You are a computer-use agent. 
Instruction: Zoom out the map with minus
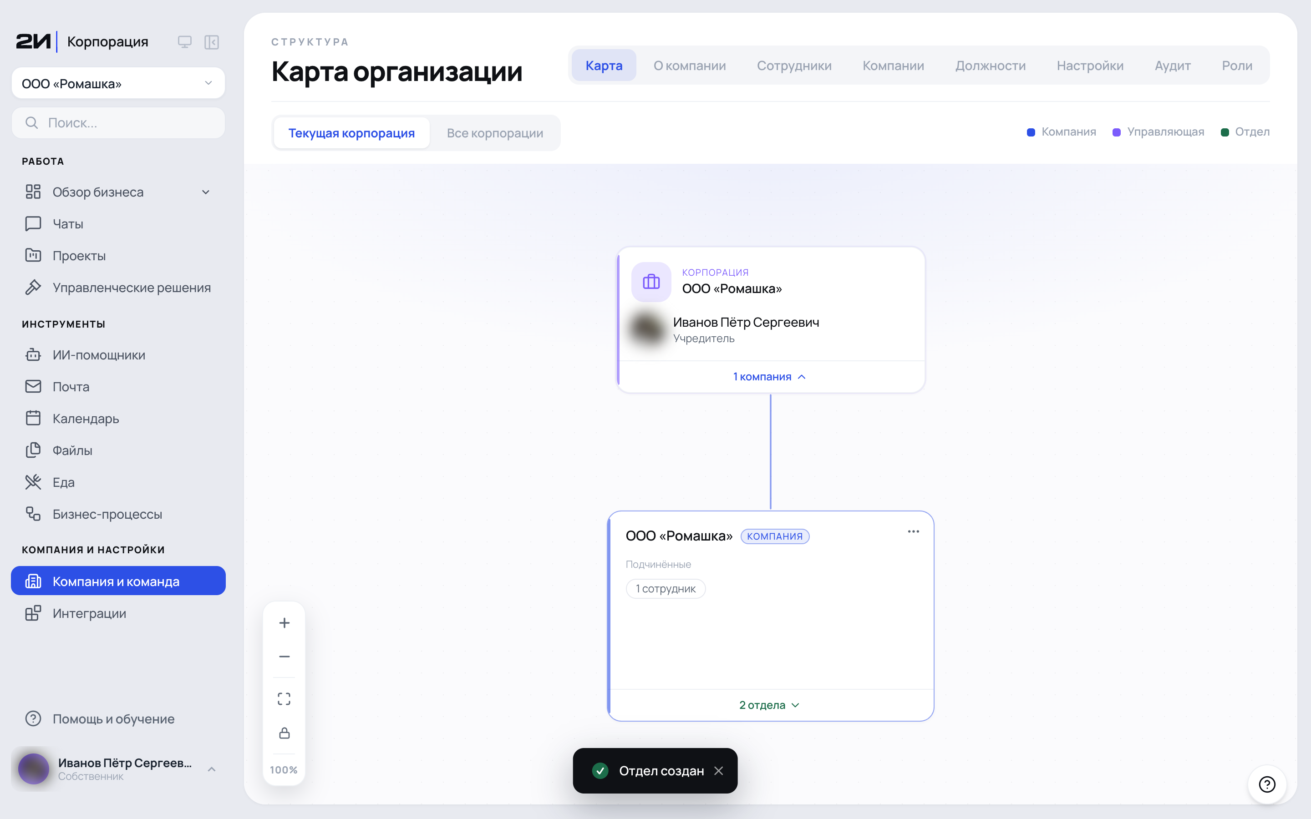(x=284, y=657)
